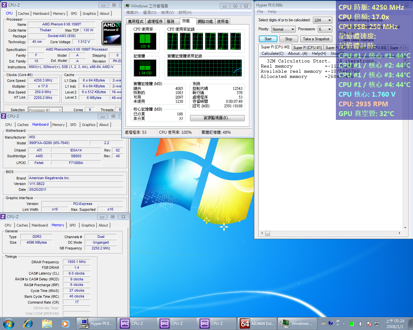Image resolution: width=413 pixels, height=330 pixels.
Task: Click Stop button in Hyper PI
Action: point(288,39)
